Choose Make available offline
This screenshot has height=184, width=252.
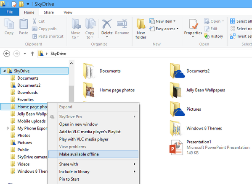point(93,154)
